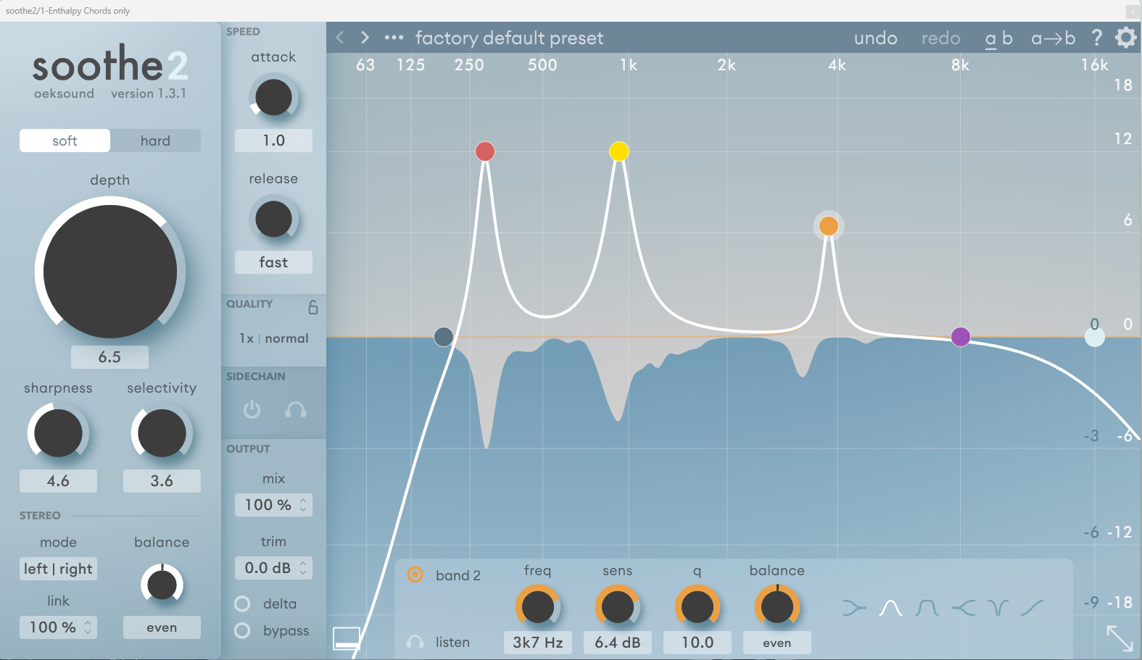Viewport: 1142px width, 660px height.
Task: Select the orange band 2 node
Action: point(829,226)
